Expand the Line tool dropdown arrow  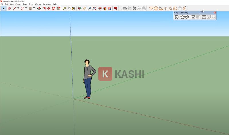[x=18, y=8]
